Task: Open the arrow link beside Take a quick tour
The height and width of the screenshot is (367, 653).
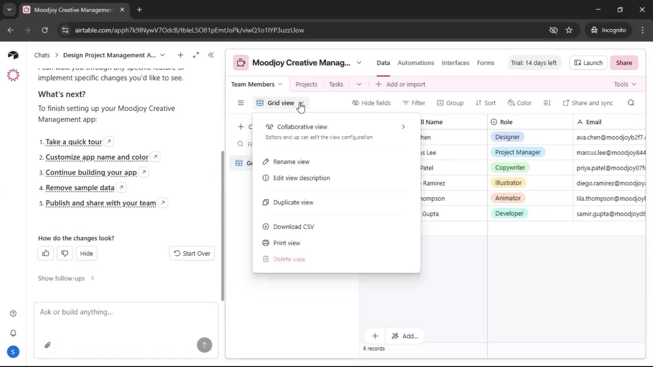Action: (x=109, y=142)
